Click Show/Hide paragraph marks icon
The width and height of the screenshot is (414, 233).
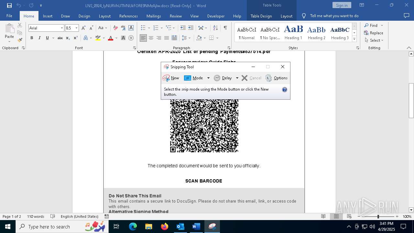click(225, 28)
